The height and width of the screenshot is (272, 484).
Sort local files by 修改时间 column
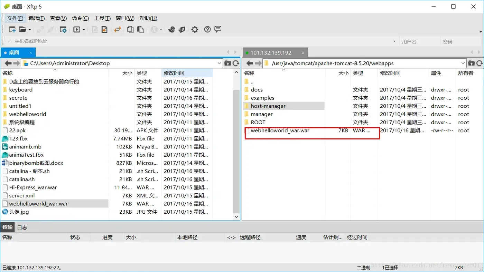187,73
